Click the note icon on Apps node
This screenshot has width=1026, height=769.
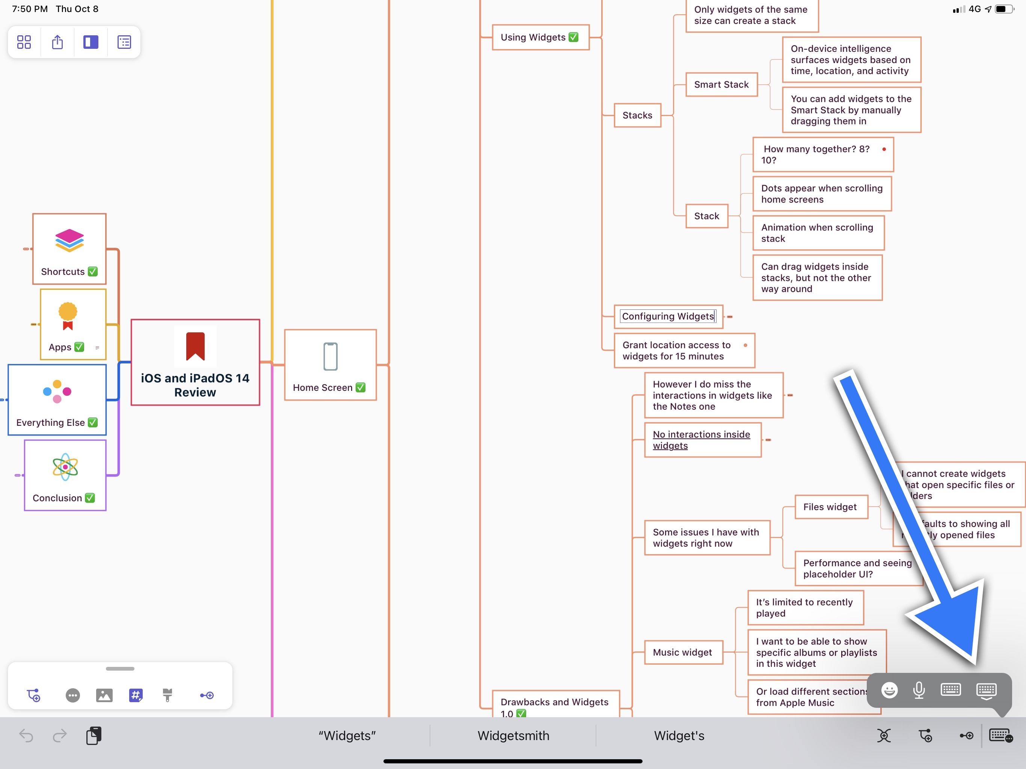pyautogui.click(x=97, y=348)
